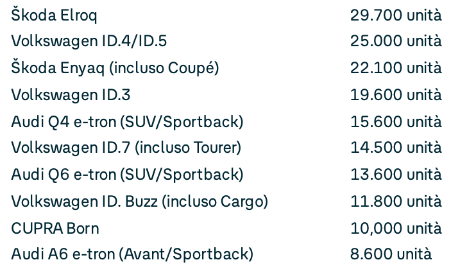451x278 pixels.
Task: Select Audi Q6 e-tron (SUV/Sportback) text
Action: pos(127,175)
